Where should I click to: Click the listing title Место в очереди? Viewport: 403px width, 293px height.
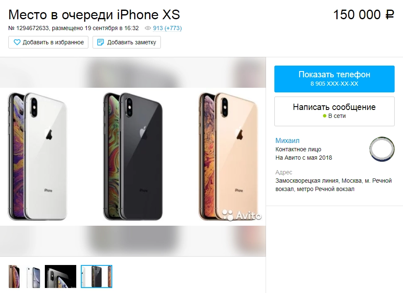[61, 15]
